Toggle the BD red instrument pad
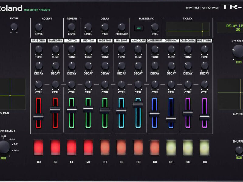Screen dimensions: 243x182 [39, 147]
